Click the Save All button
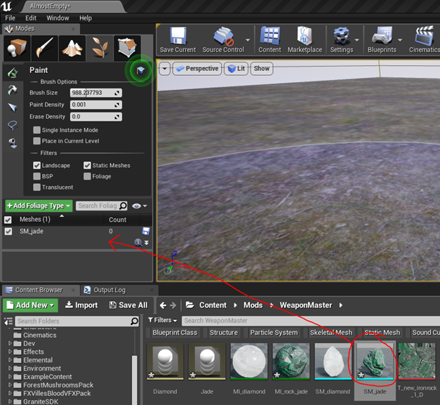The width and height of the screenshot is (440, 405). [x=127, y=305]
